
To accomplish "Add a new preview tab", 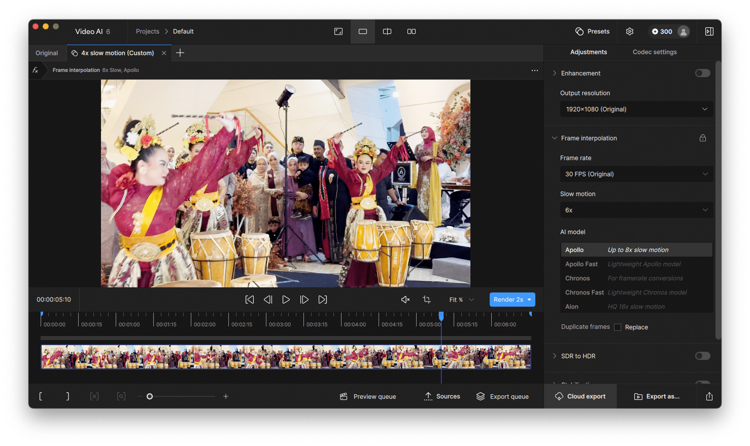I will point(180,53).
